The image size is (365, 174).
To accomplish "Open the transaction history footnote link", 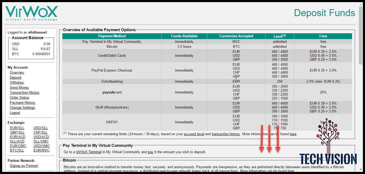I will 226,134.
